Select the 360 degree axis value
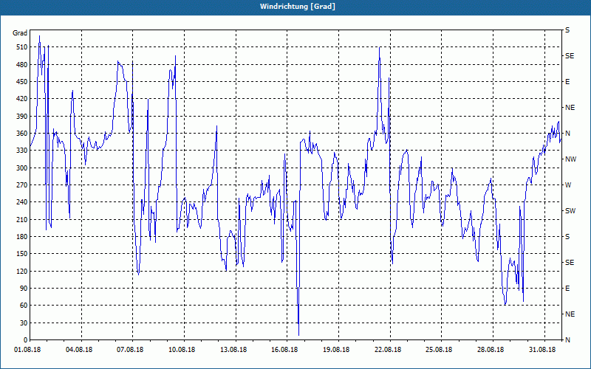This screenshot has width=591, height=369. point(22,134)
